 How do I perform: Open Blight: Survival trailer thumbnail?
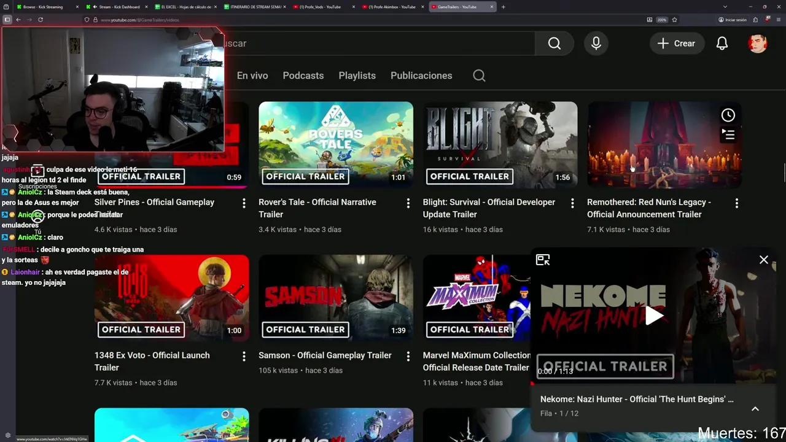point(500,145)
